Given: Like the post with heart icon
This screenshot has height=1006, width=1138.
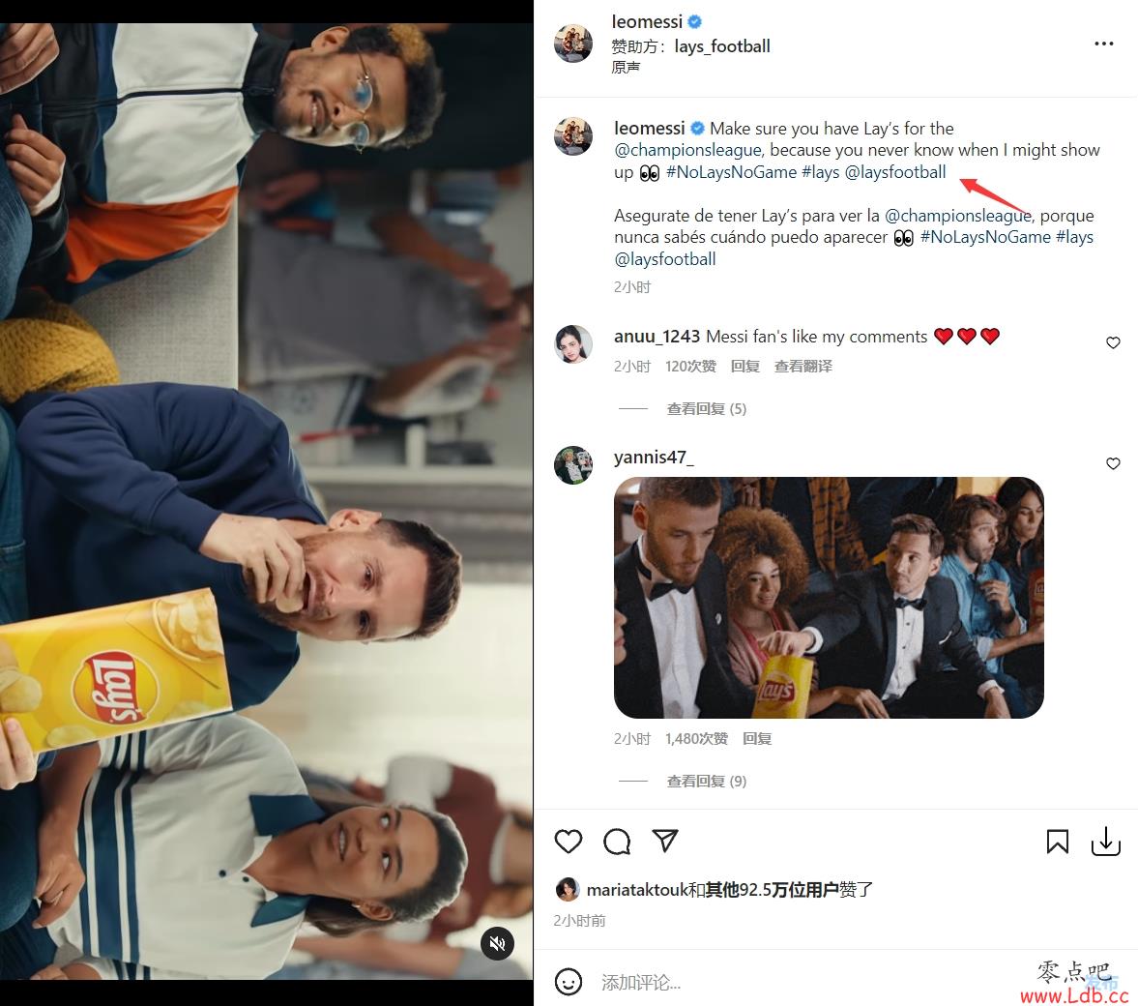Looking at the screenshot, I should (569, 842).
